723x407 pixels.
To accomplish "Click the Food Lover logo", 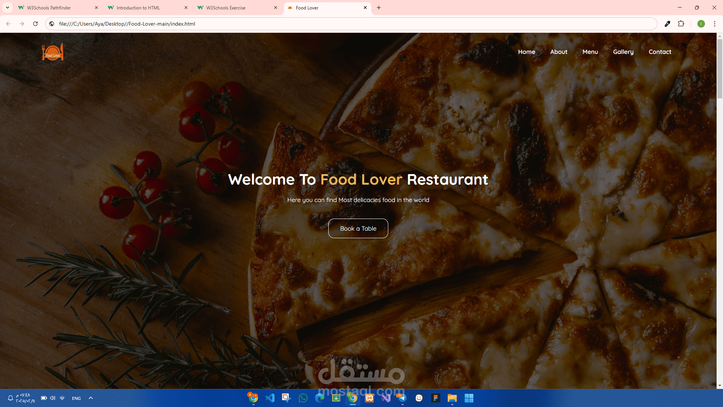I will coord(53,52).
